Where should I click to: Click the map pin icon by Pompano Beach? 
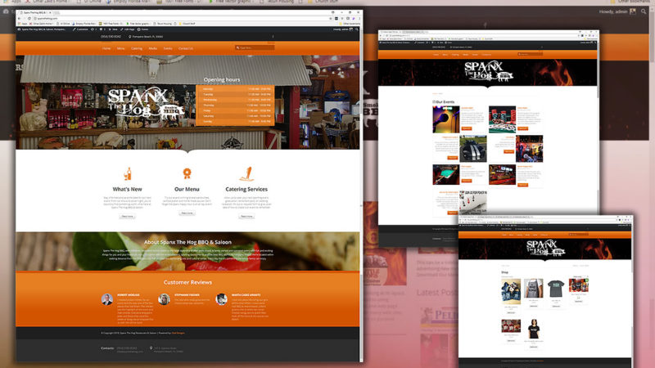(x=128, y=37)
